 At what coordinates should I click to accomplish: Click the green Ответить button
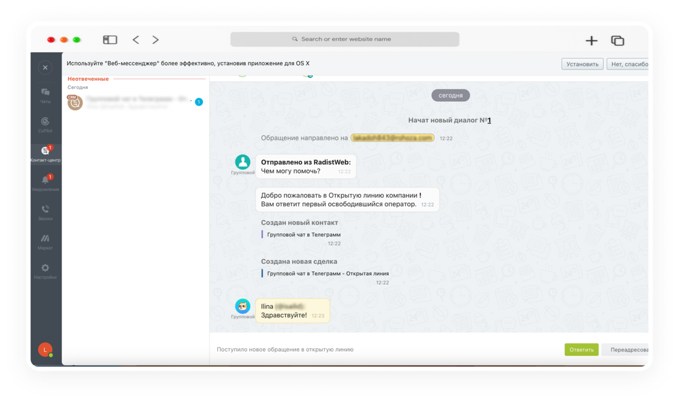[x=581, y=349]
